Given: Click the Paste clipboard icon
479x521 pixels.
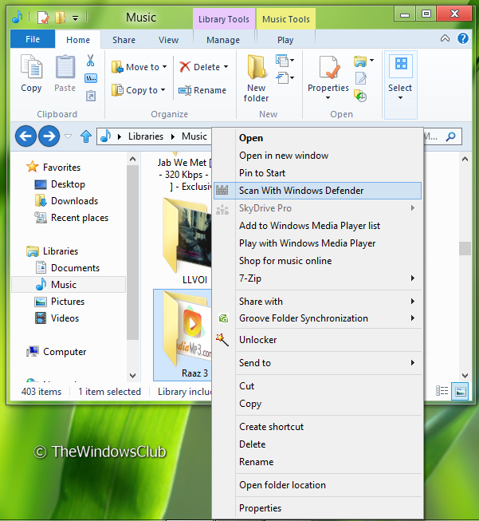Looking at the screenshot, I should point(65,67).
